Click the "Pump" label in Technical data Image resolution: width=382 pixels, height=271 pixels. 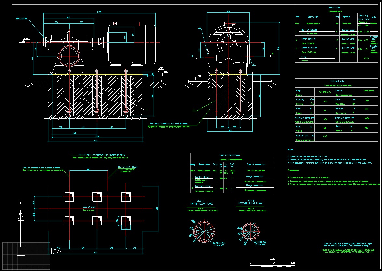pyautogui.click(x=299, y=90)
